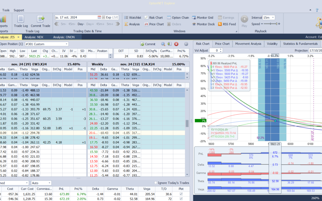The height and width of the screenshot is (201, 322).
Task: Switch to the Analysis: NDX tab
Action: 34,37
